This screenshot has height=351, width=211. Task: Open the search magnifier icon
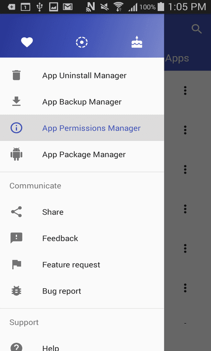coord(197,29)
